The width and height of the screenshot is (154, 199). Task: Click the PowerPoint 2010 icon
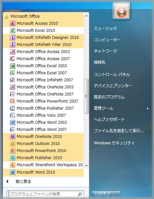[x=13, y=151]
